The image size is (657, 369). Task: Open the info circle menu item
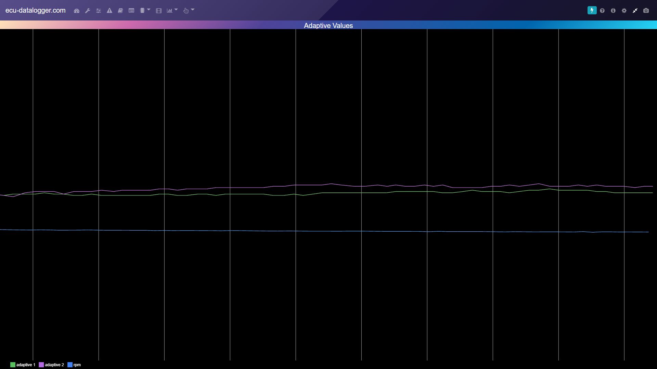613,11
